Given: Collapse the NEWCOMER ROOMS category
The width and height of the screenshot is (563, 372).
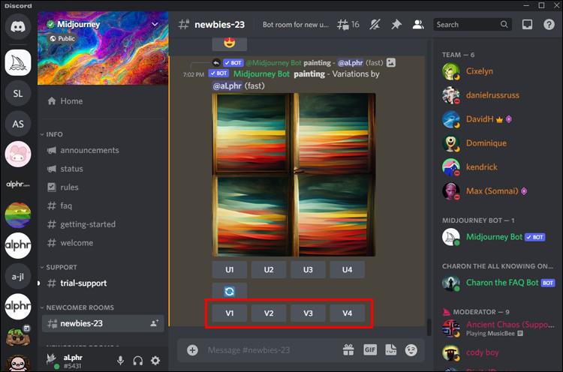Looking at the screenshot, I should [77, 307].
